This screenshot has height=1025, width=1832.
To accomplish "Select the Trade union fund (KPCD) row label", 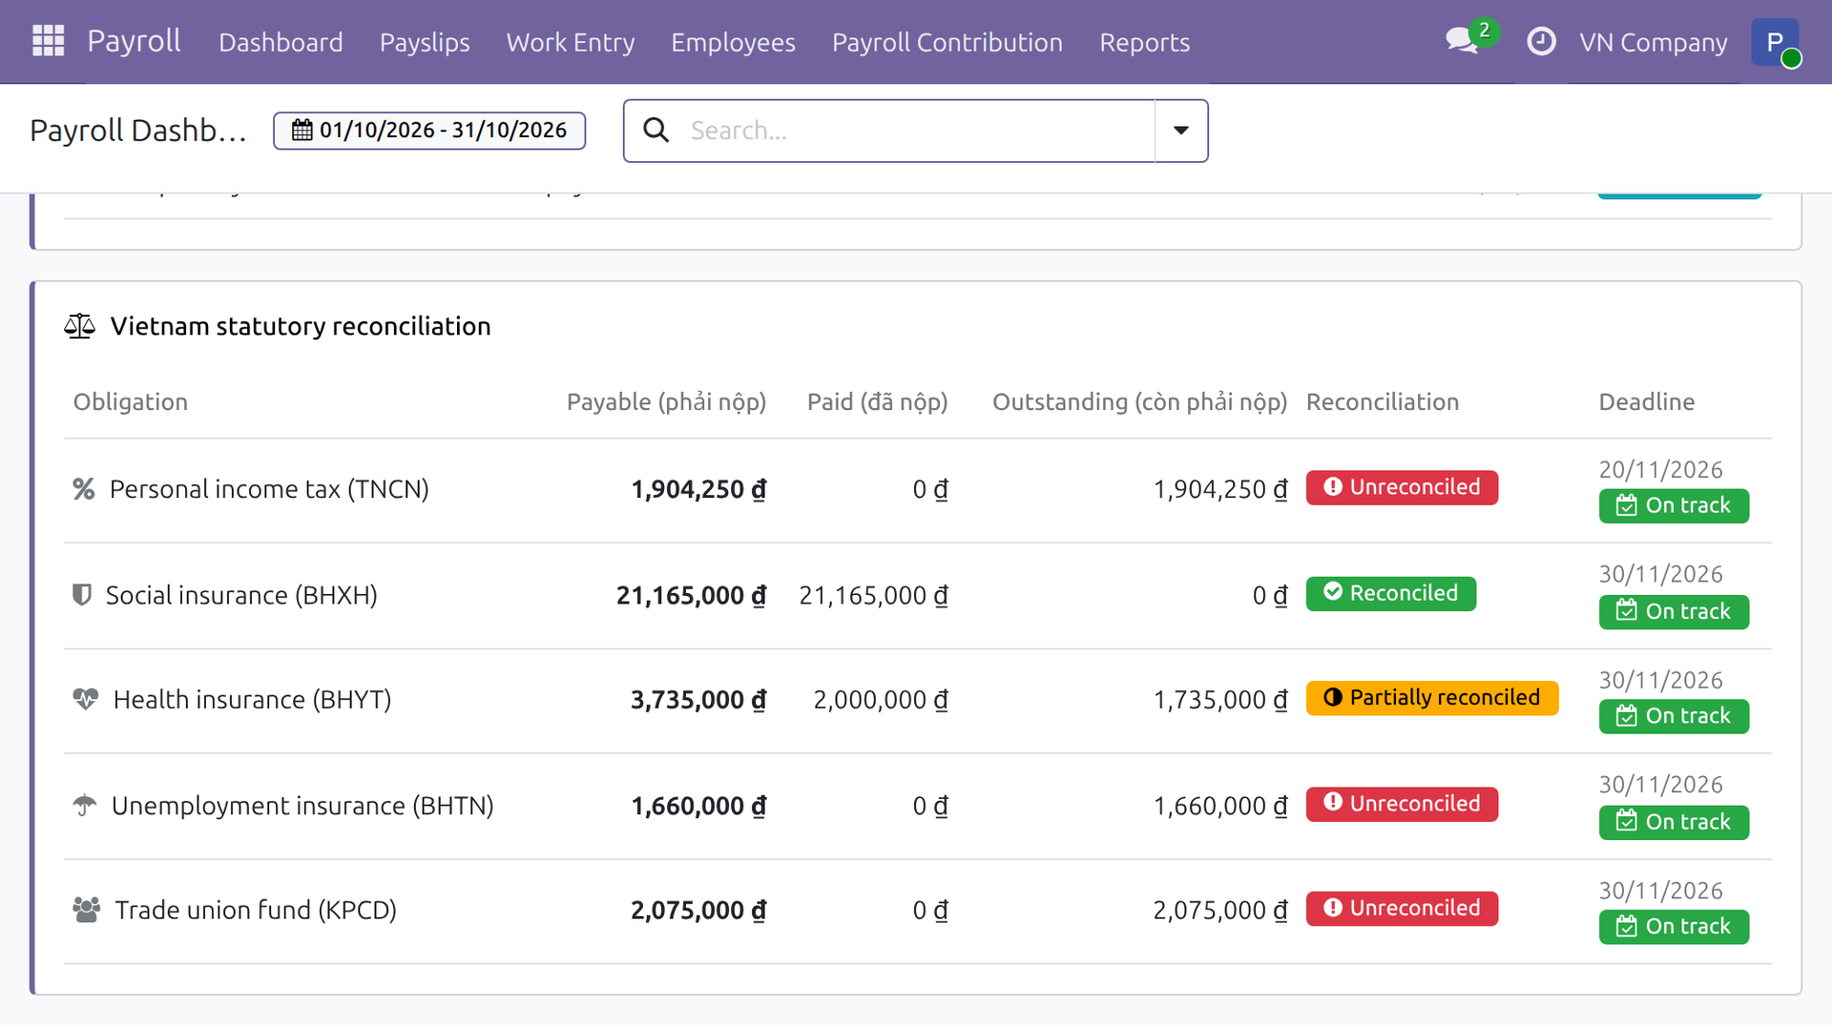I will click(x=256, y=910).
